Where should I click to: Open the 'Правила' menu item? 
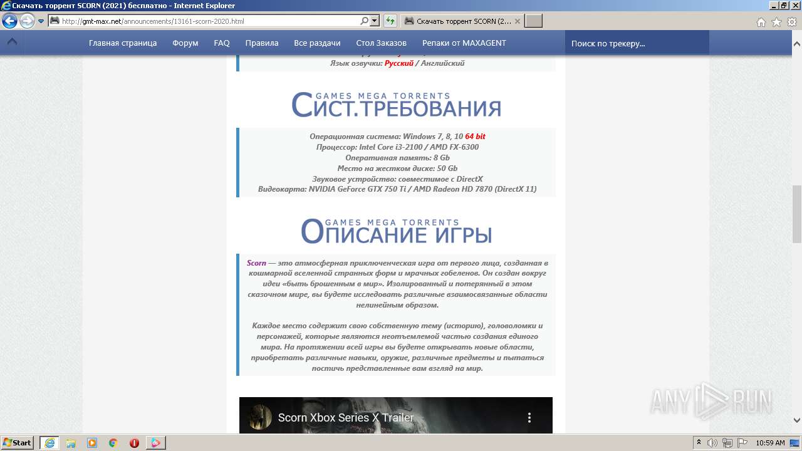click(262, 43)
